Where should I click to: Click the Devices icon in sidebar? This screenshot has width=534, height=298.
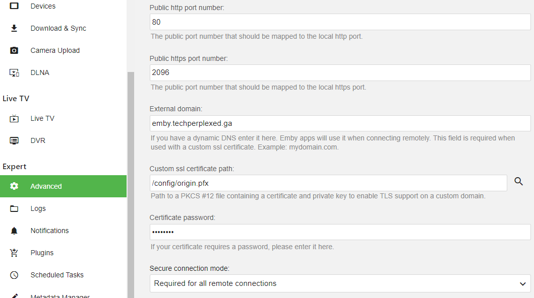(14, 6)
